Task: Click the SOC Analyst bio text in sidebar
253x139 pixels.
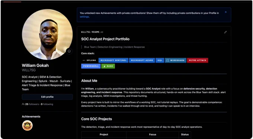Action: pos(47,83)
